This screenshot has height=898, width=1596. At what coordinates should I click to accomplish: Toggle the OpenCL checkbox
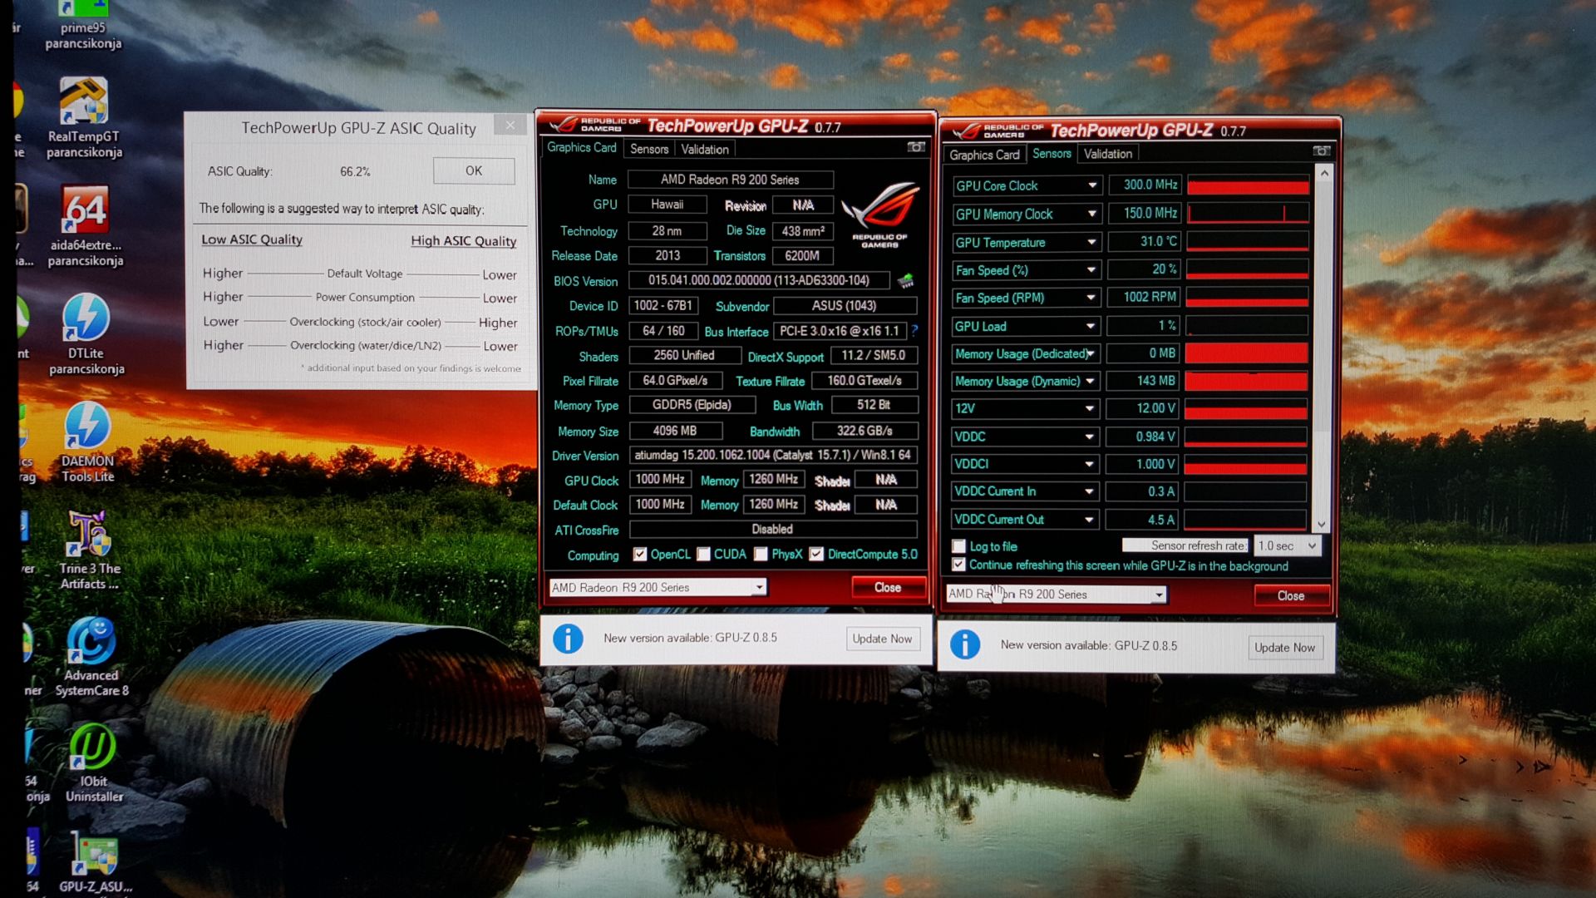(639, 555)
